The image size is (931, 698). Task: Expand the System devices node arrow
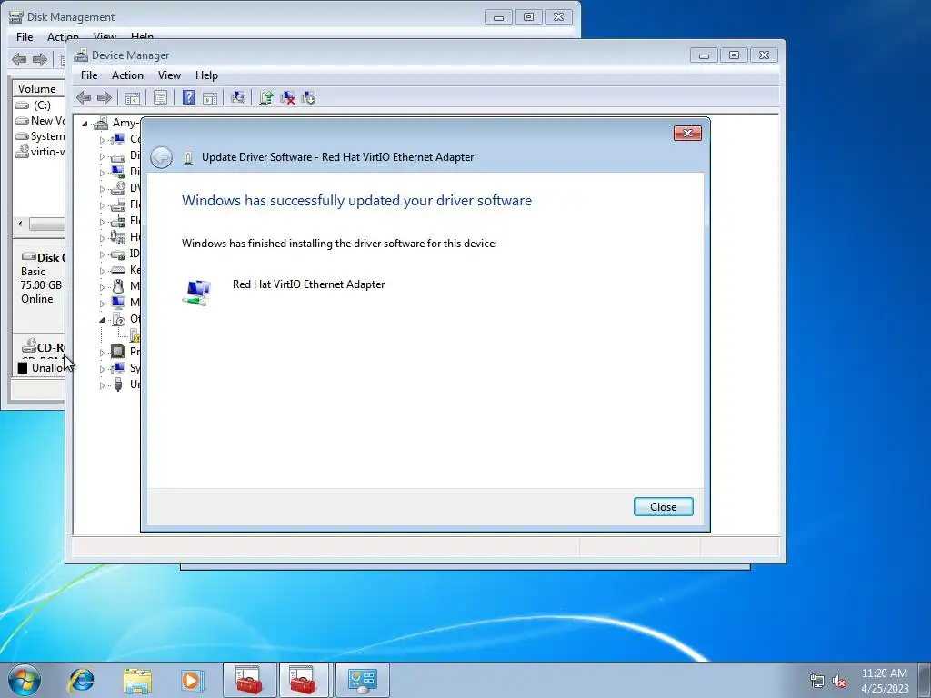click(x=102, y=369)
